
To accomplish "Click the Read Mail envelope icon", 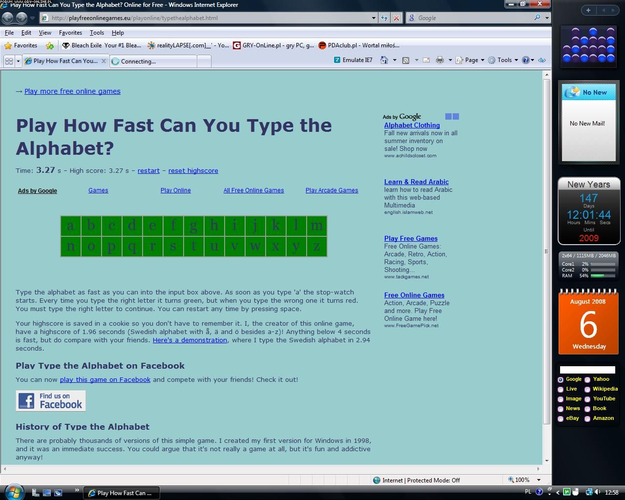I will coord(426,60).
